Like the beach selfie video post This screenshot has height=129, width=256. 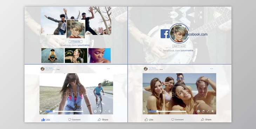(x=149, y=120)
